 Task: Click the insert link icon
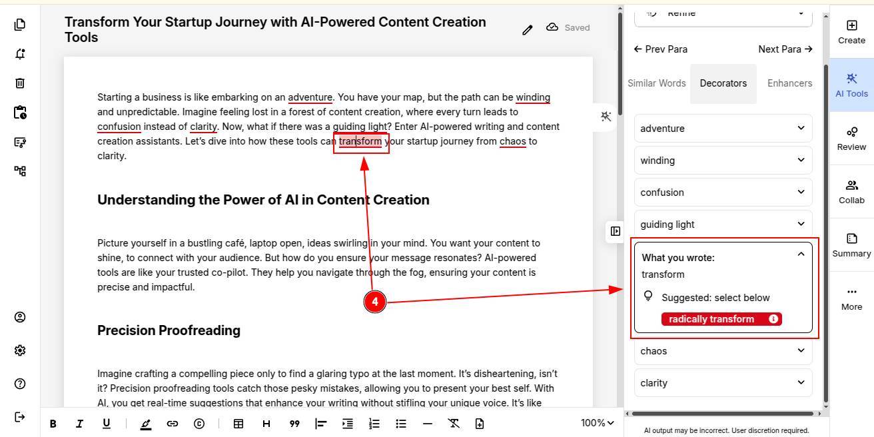pos(173,424)
